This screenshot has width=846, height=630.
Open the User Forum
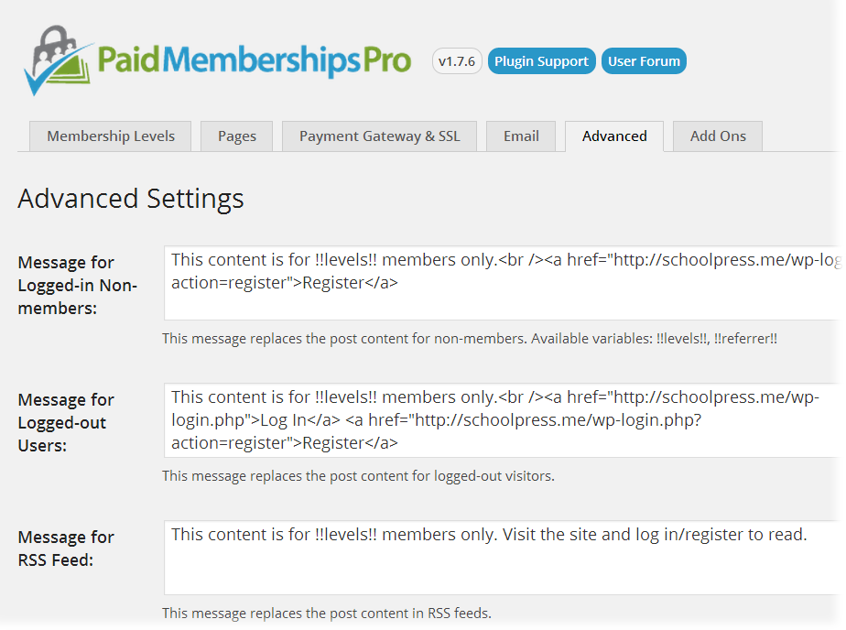click(644, 60)
